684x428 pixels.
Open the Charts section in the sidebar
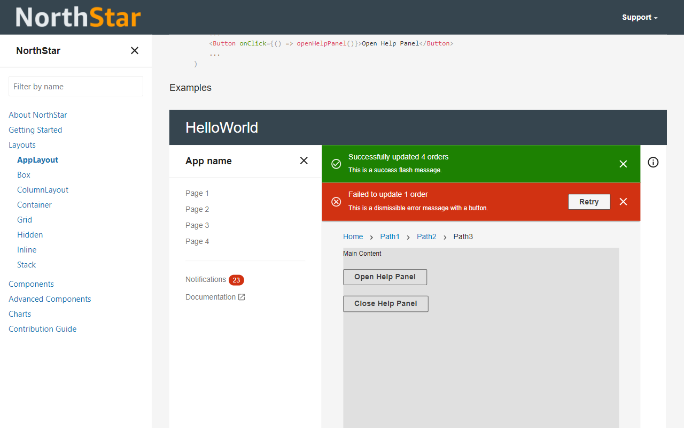[x=20, y=314]
